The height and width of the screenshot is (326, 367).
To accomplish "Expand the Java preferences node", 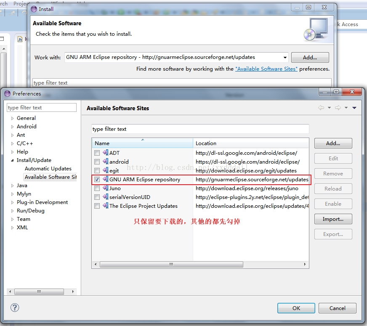I will 12,186.
